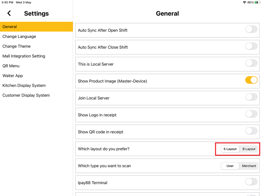Go to Mall Integration Setting
The image size is (262, 196).
tap(24, 56)
